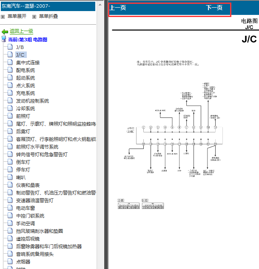259x269 pixels.
Task: Open 集中式连接 entry
Action: coord(28,63)
